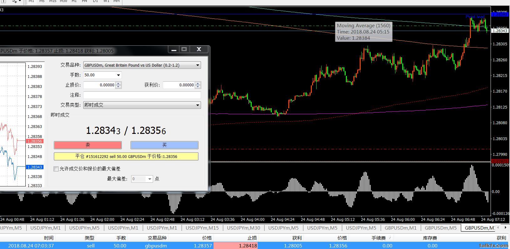Click the 获利价 take profit field

point(179,85)
